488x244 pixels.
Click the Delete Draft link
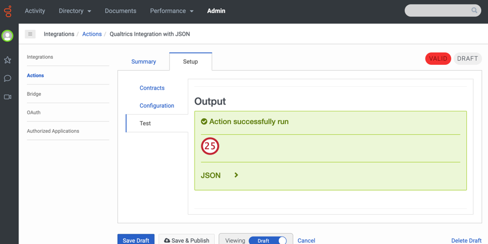466,241
